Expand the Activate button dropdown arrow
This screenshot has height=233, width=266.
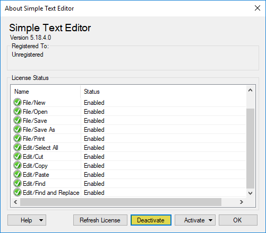(210, 220)
